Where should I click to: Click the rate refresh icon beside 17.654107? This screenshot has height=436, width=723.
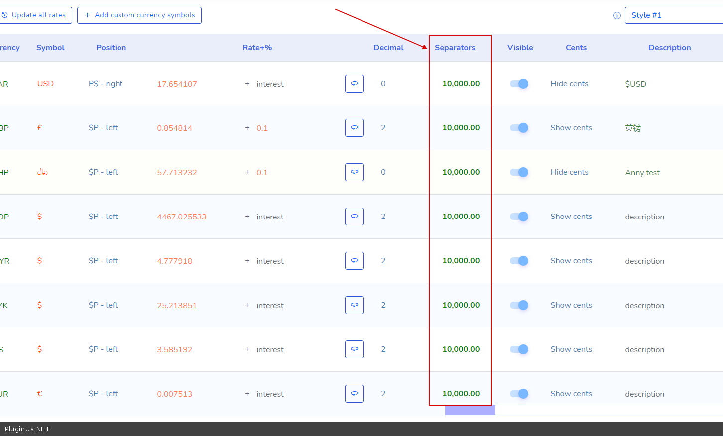click(x=354, y=84)
